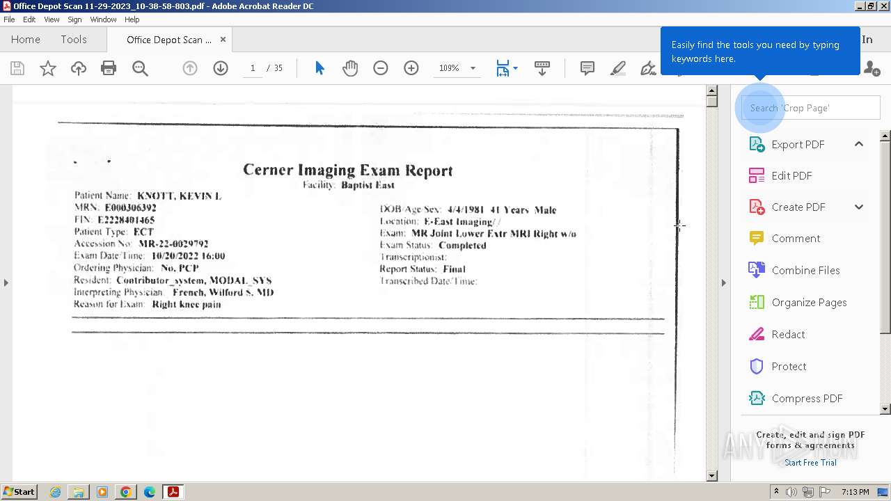Click the Search 'Crop Page' tools field

coord(811,108)
